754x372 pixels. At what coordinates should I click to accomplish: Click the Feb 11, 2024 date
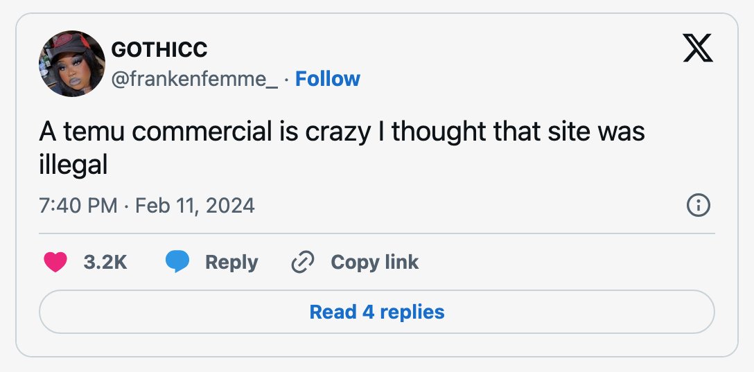[195, 206]
